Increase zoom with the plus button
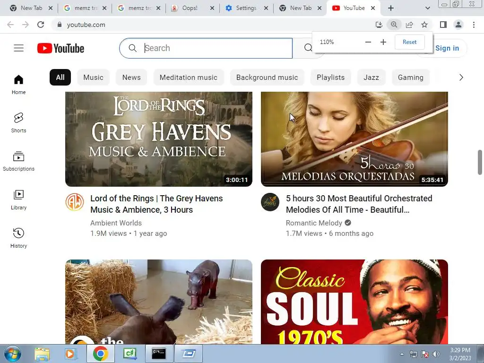Screen dimensions: 484x363 pos(383,42)
